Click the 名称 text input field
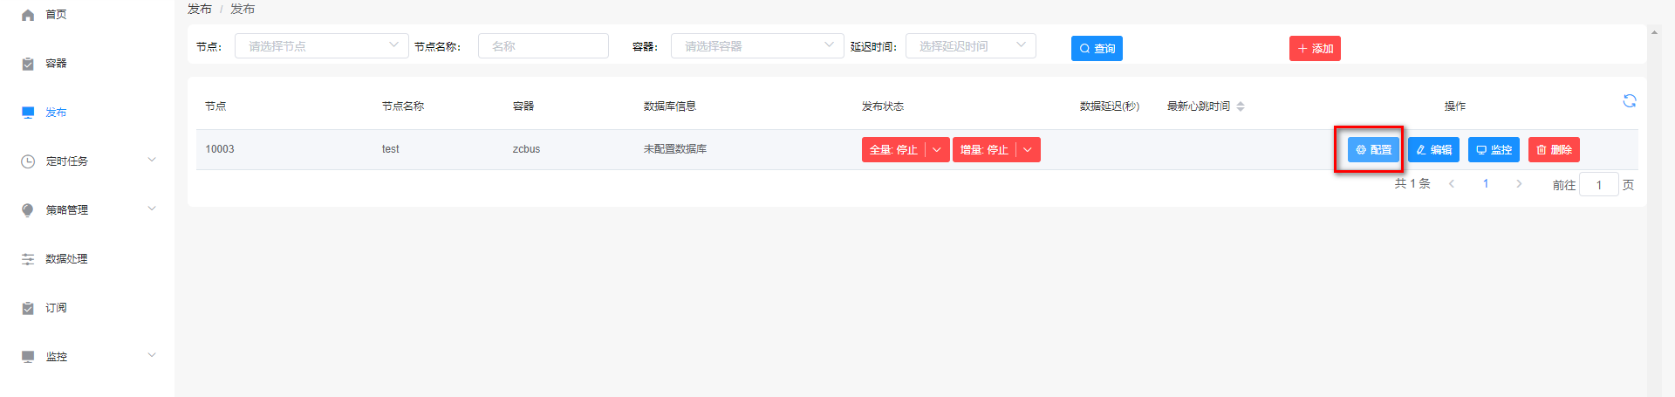The image size is (1675, 397). [x=543, y=46]
